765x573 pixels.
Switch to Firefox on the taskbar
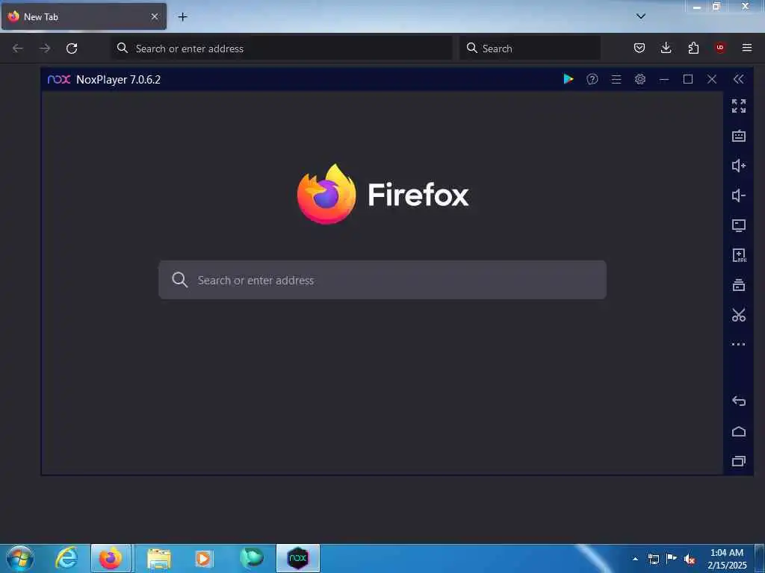coord(111,558)
